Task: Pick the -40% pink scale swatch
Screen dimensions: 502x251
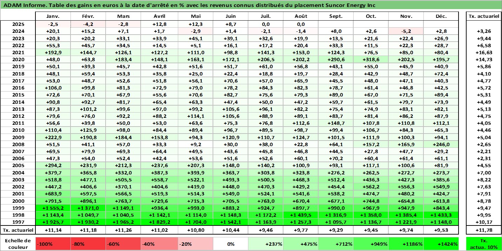Action: tap(160, 244)
